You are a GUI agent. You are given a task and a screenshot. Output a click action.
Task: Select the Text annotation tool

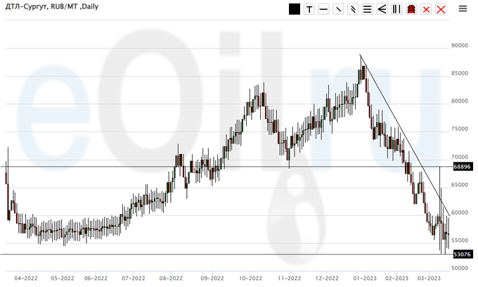(309, 9)
